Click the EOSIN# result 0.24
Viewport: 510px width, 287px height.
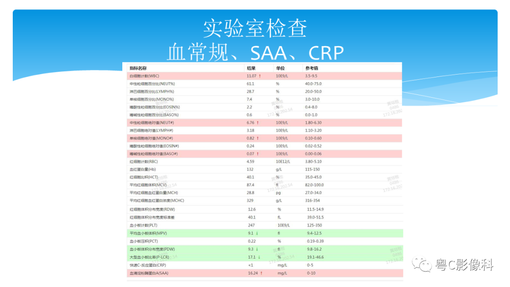click(x=250, y=146)
